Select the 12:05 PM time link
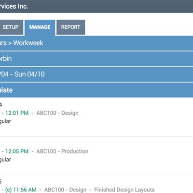The height and width of the screenshot is (193, 193). (x=17, y=152)
